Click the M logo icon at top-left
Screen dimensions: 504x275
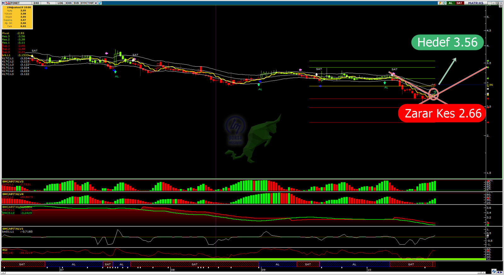pos(3,3)
